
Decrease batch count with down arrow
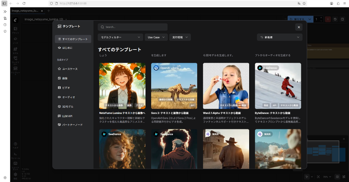321,21
